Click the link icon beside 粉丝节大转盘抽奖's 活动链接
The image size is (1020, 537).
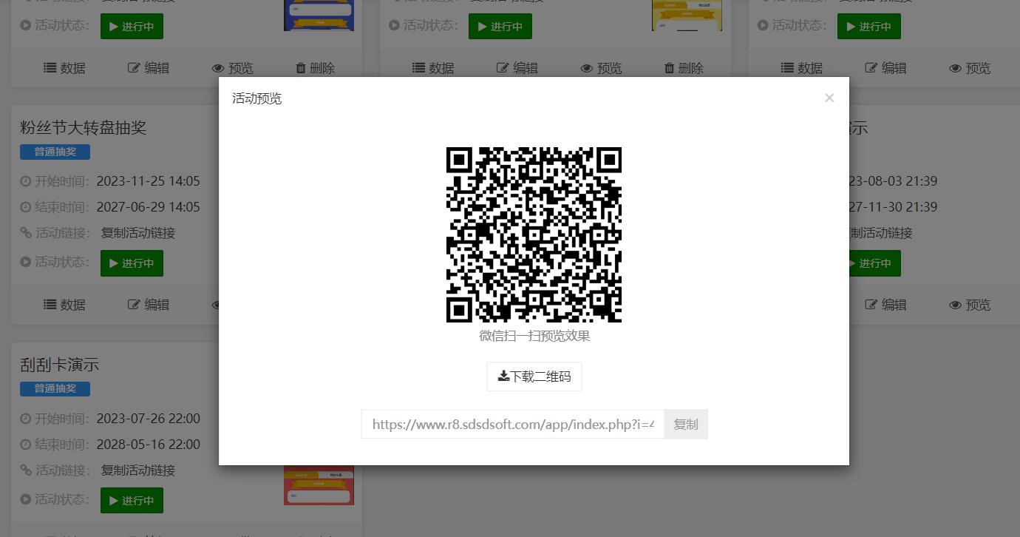(26, 233)
